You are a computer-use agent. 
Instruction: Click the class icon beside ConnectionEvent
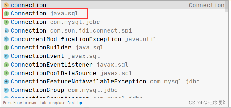pyautogui.click(x=6, y=56)
